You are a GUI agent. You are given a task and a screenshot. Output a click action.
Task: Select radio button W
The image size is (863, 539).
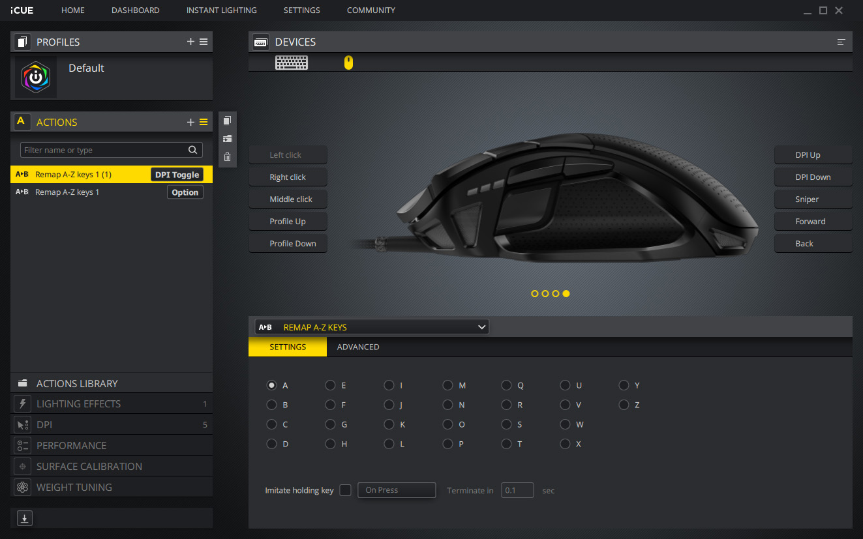pyautogui.click(x=565, y=424)
